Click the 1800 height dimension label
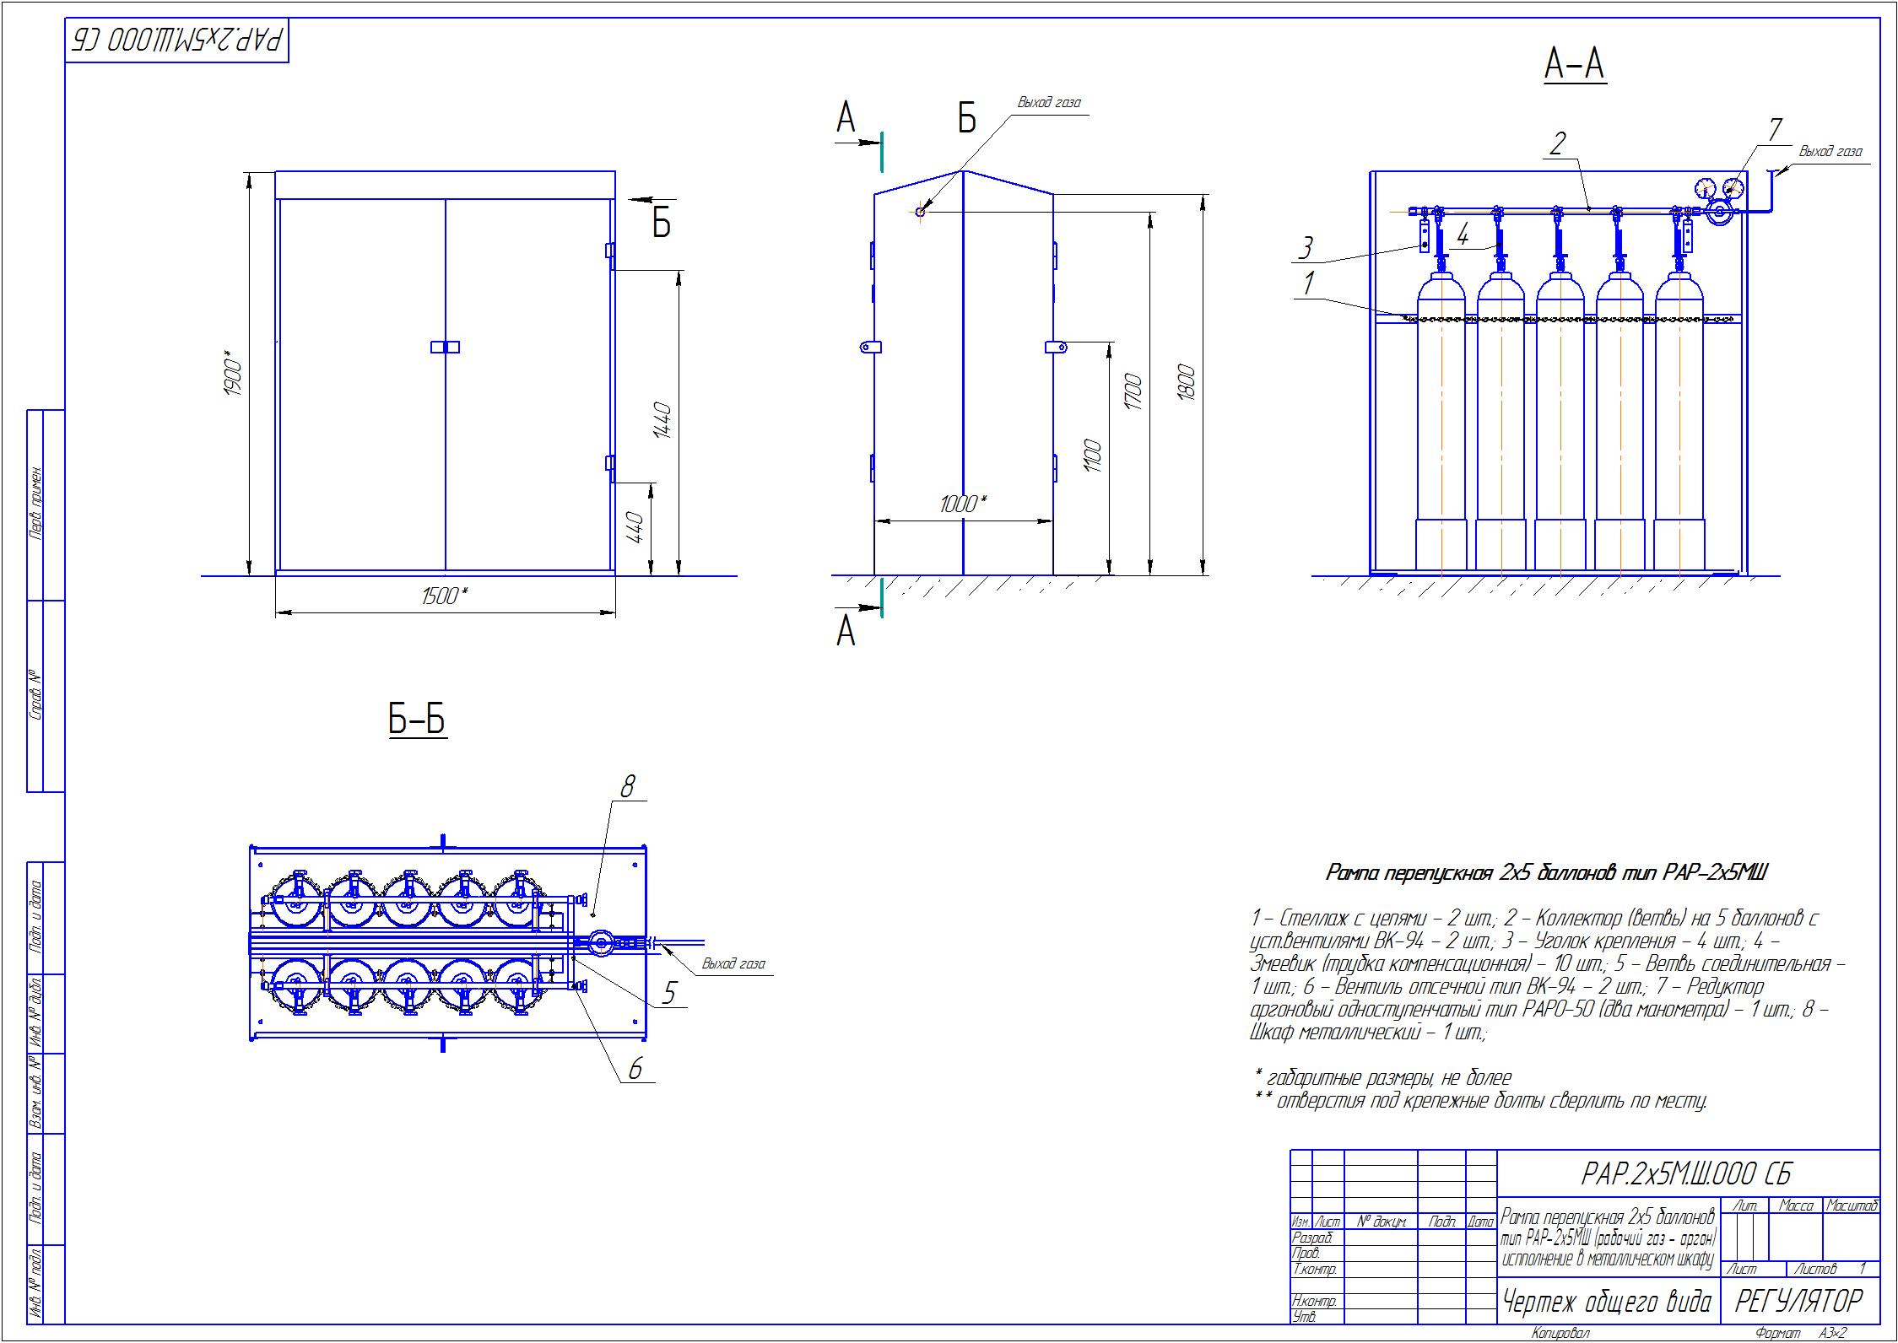The width and height of the screenshot is (1898, 1343). coord(1186,382)
